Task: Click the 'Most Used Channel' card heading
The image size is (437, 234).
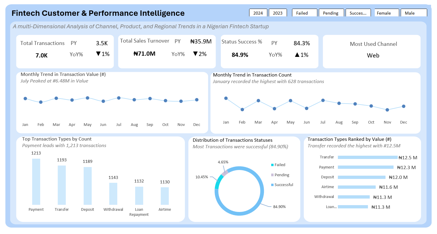Action: coord(373,44)
